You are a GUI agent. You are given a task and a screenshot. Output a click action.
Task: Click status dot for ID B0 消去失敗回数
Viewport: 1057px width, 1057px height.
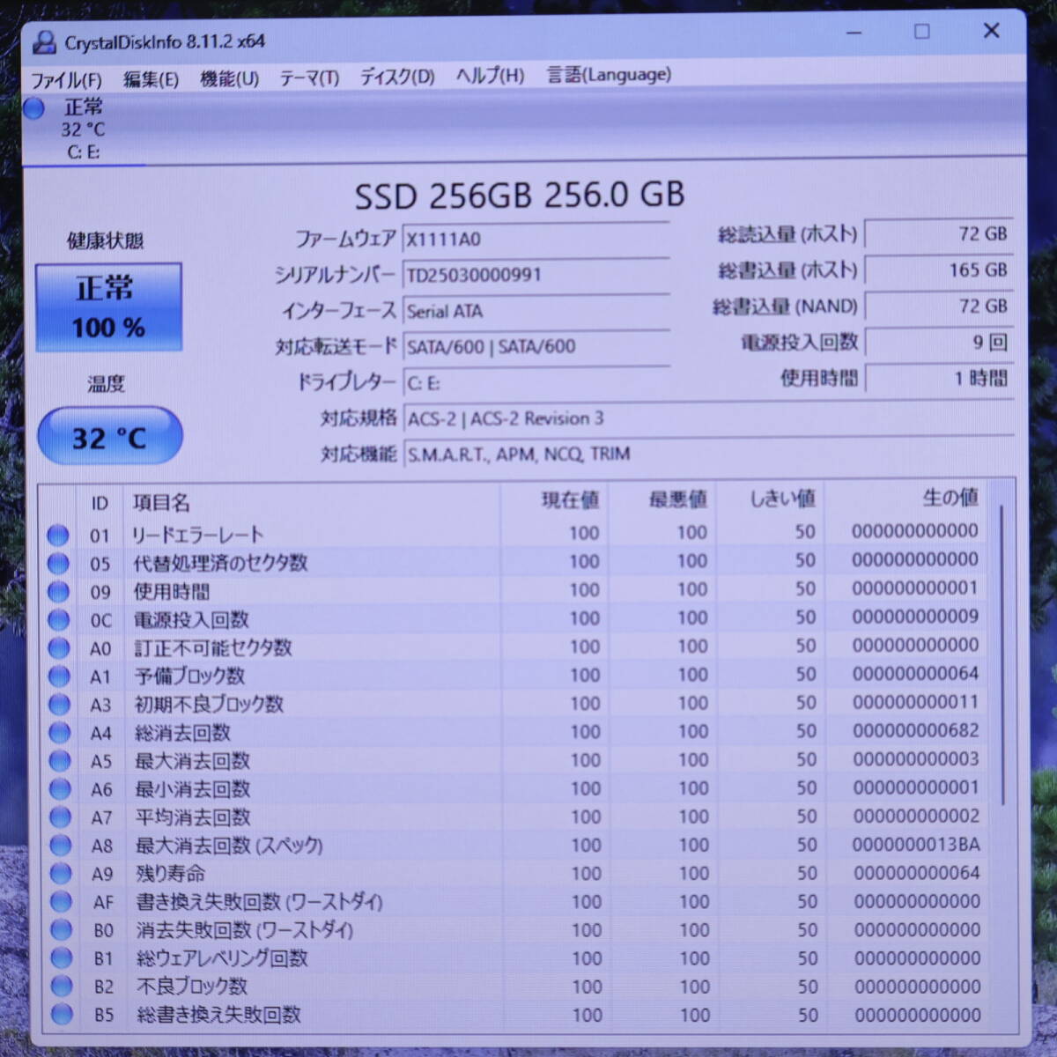62,929
